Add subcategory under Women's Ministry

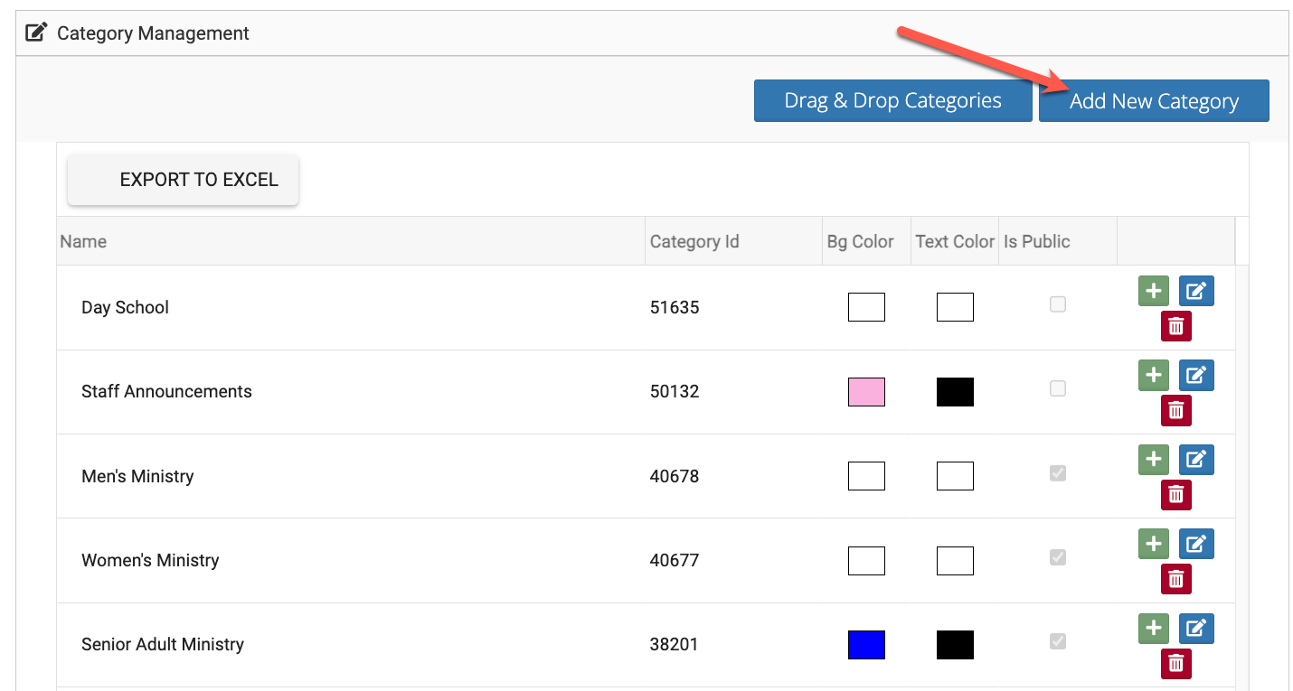(x=1153, y=544)
